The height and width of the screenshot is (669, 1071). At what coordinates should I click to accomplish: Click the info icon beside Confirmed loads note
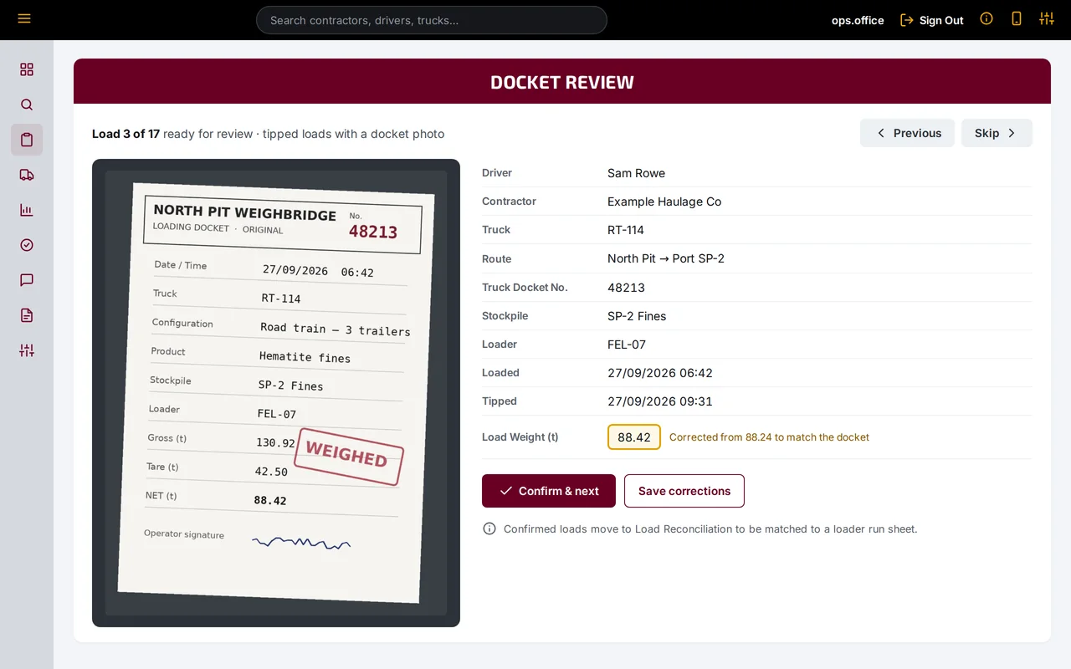point(489,529)
